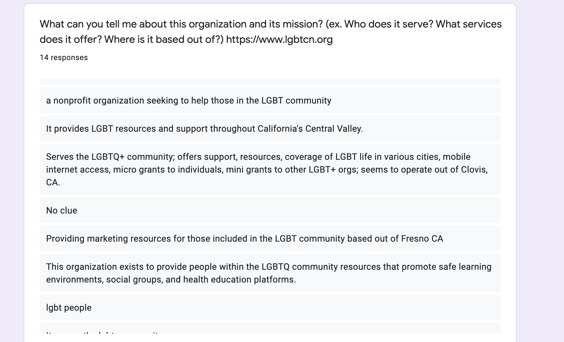Select the 'California's Central Valley' response

[270, 128]
